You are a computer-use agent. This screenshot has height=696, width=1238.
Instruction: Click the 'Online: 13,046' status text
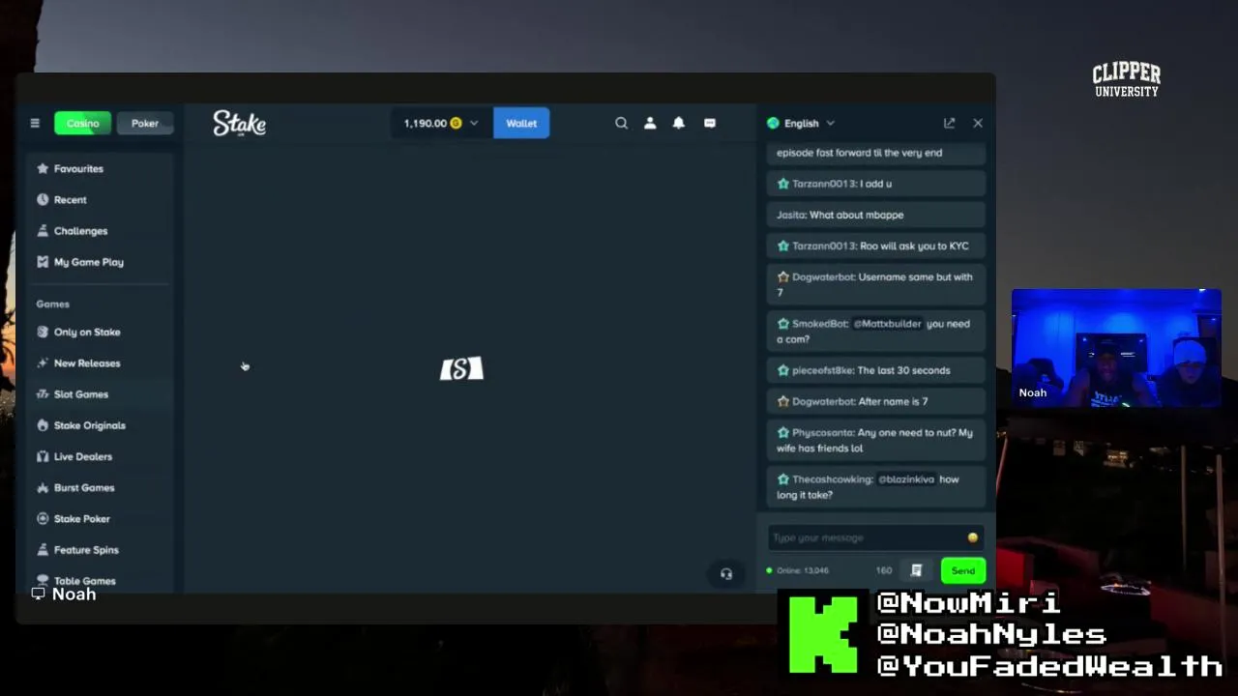[802, 570]
